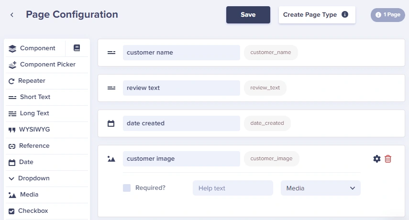Screen dimensions: 409x220
Task: Click the image icon of customer image field
Action: 111,159
